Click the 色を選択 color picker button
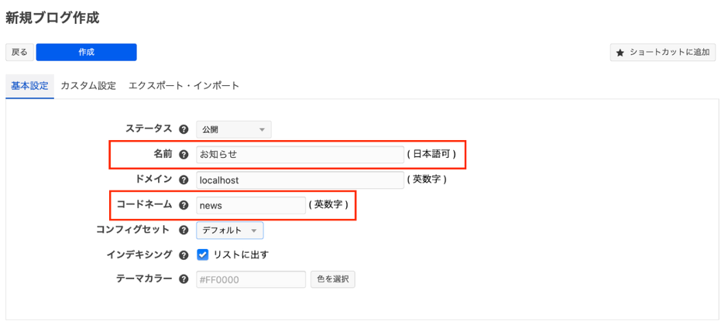728x328 pixels. point(333,279)
